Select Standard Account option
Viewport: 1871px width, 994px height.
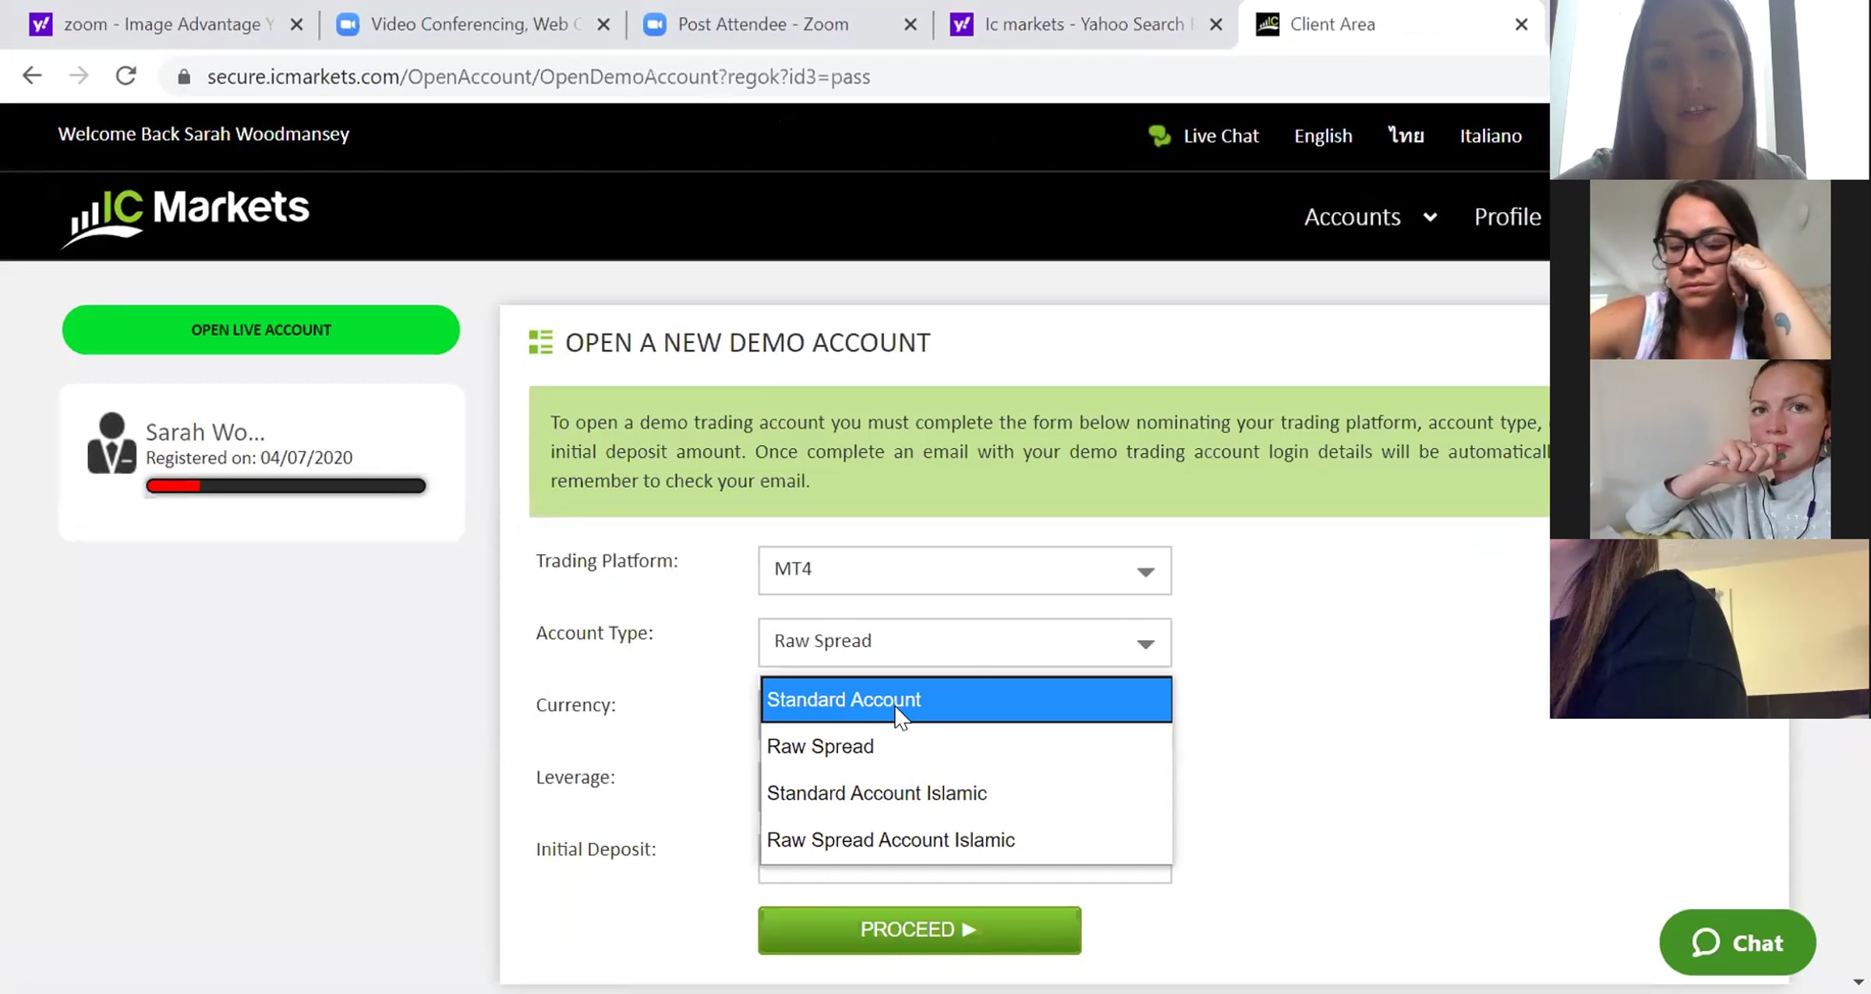(965, 699)
